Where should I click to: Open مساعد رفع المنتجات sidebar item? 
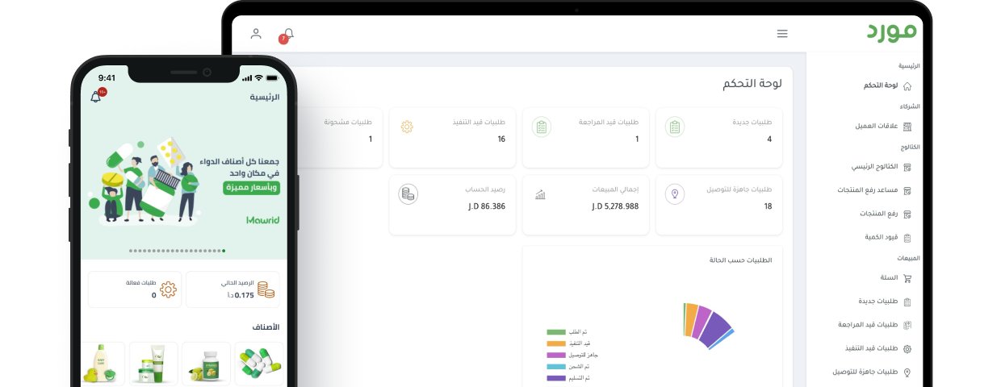tap(868, 190)
